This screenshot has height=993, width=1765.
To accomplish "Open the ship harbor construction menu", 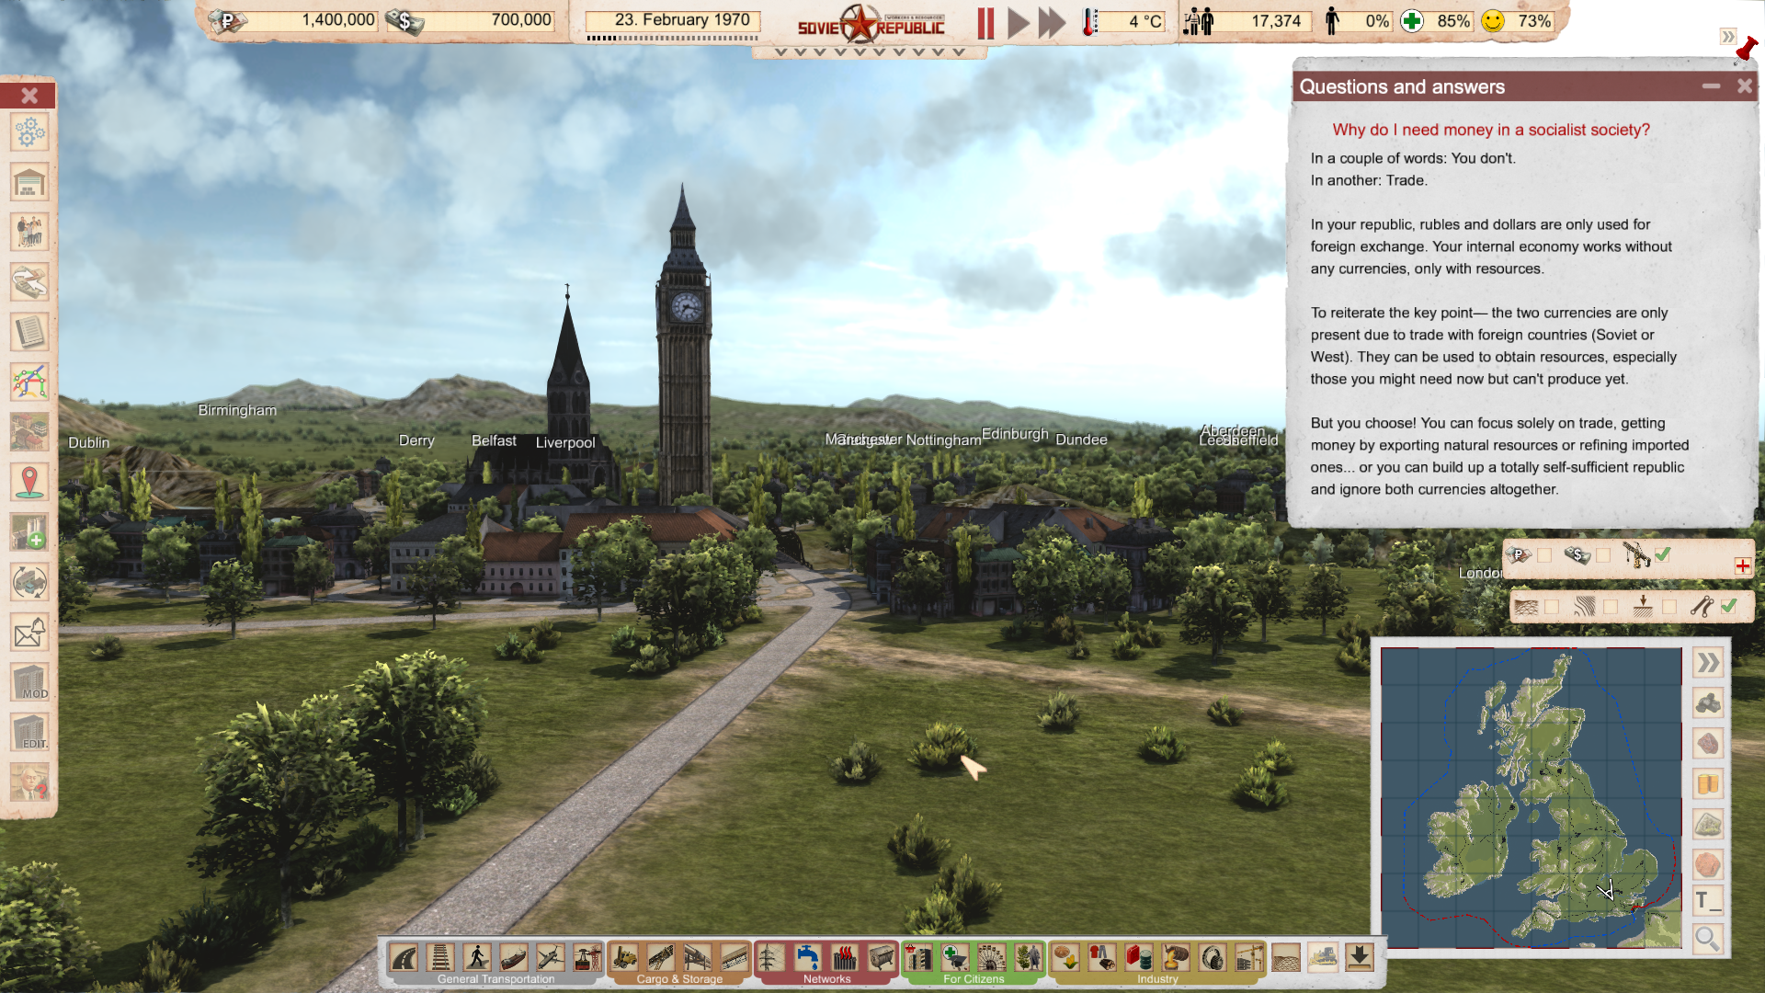I will 514,958.
